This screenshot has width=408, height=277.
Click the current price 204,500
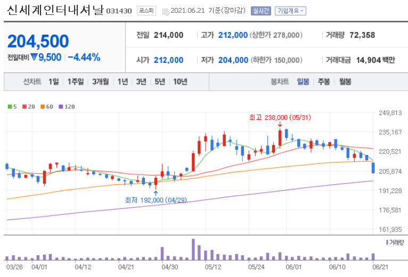pos(38,42)
